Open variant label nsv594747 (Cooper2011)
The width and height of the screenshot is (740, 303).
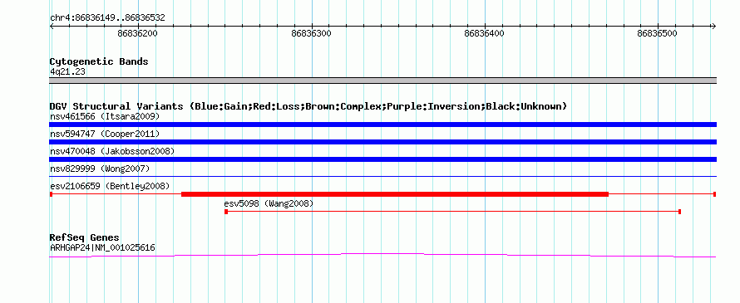click(x=105, y=134)
